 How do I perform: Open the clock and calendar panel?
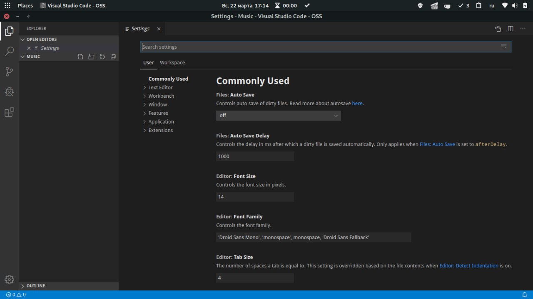pyautogui.click(x=245, y=5)
